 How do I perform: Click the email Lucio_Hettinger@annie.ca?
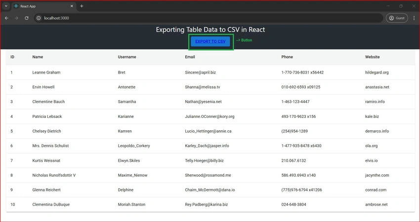click(x=208, y=131)
